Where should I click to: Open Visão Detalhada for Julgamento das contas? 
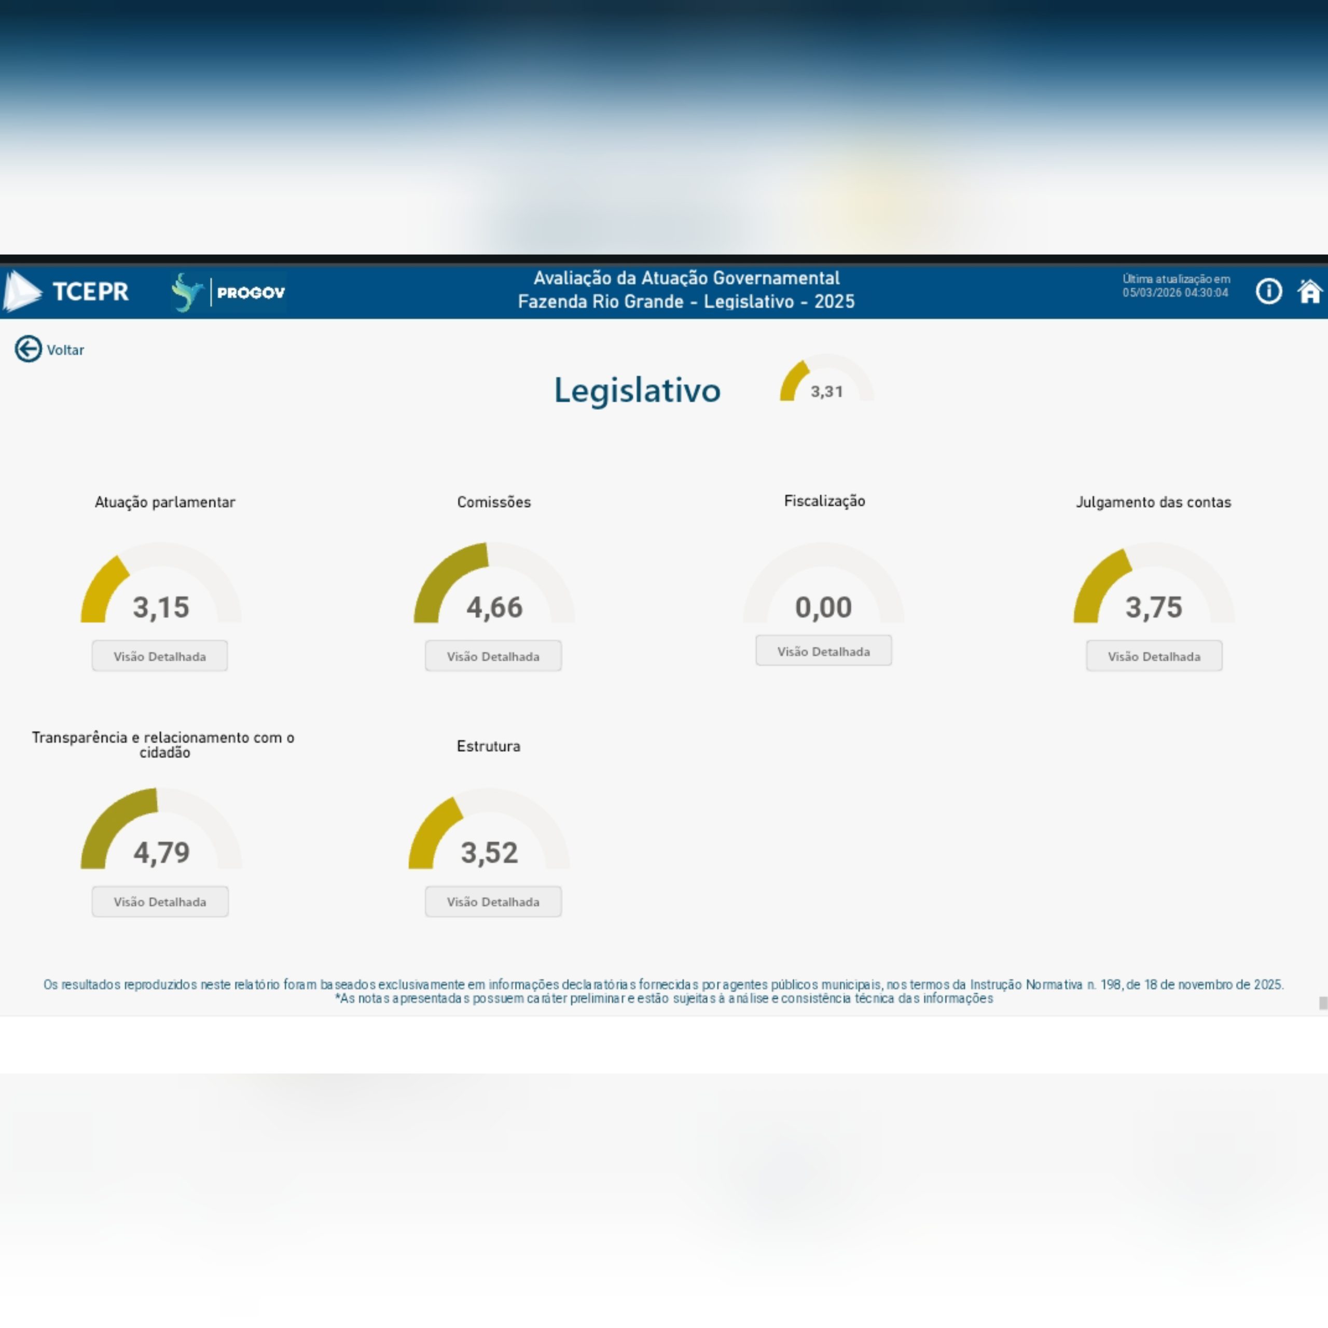1153,656
